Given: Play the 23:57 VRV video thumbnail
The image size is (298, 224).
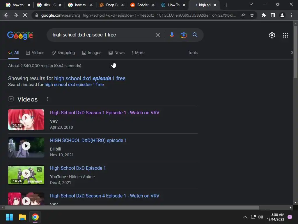Looking at the screenshot, I should 26,119.
